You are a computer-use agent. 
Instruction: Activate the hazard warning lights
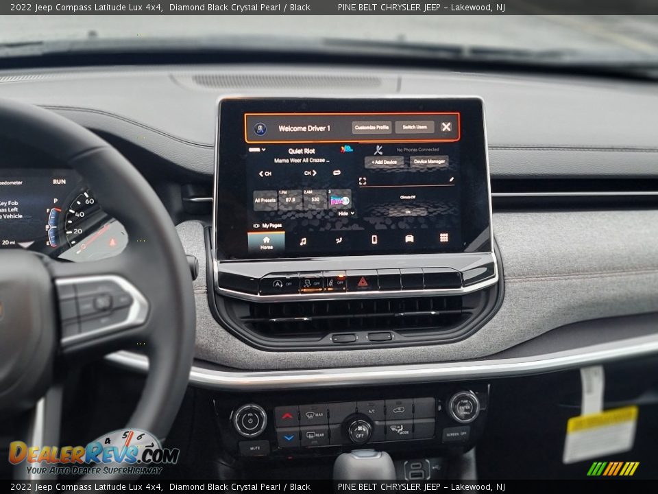coord(362,281)
